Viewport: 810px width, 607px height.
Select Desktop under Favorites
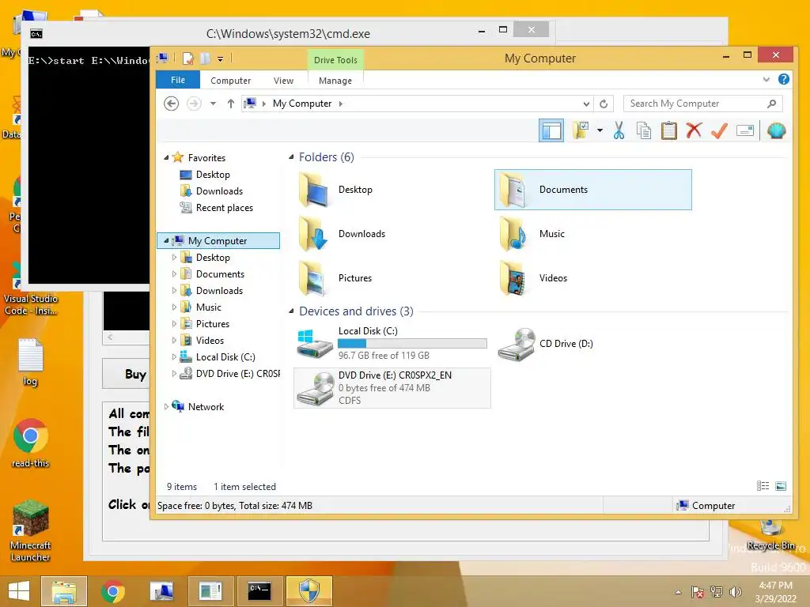pos(213,175)
